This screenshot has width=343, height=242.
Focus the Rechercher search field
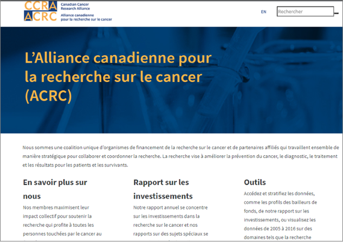click(x=305, y=11)
